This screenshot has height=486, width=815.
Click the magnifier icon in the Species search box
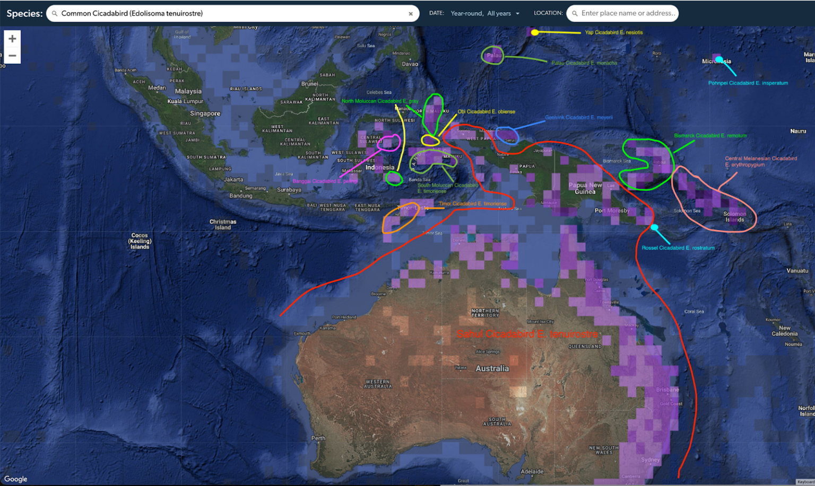click(x=55, y=13)
